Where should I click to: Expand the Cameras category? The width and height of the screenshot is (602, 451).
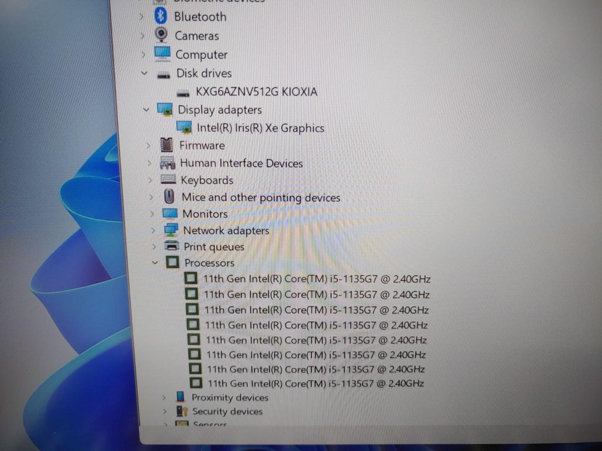pos(142,35)
